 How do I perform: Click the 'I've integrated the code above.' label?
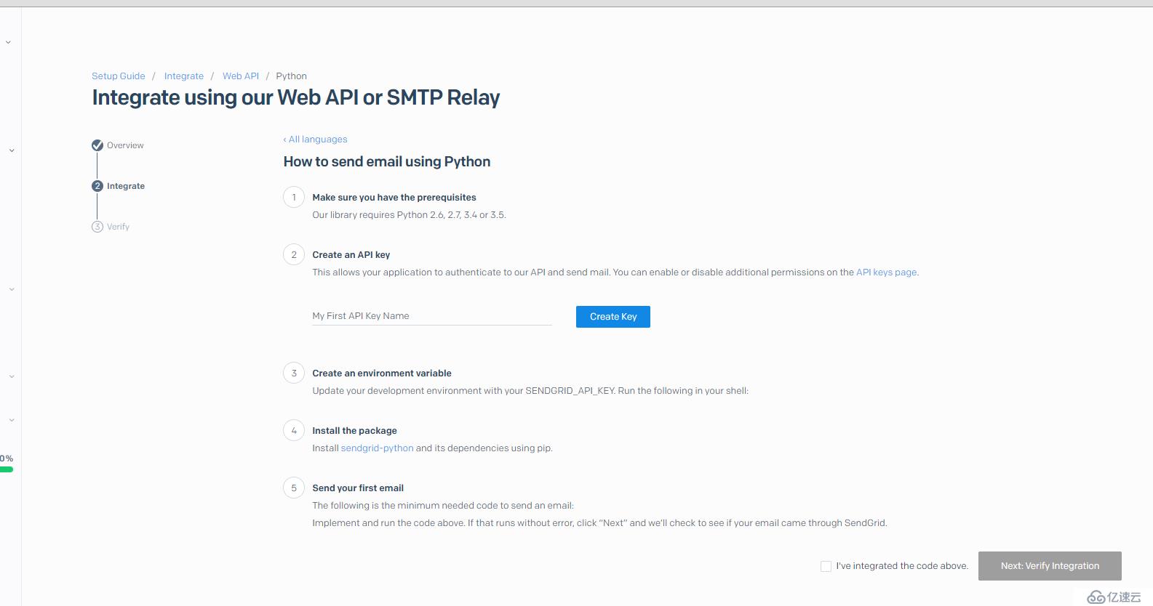tap(902, 566)
